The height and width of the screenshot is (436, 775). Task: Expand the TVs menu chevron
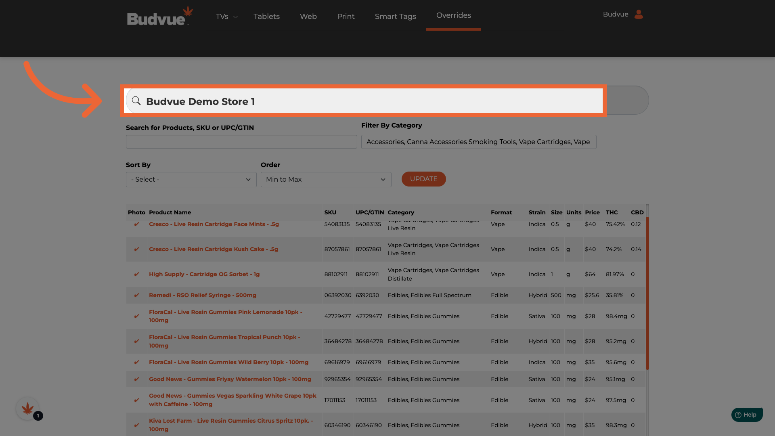[x=236, y=17]
